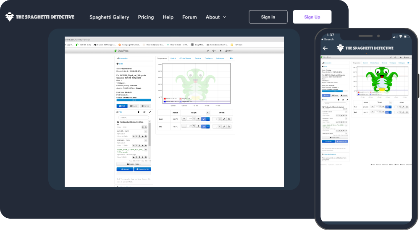Viewport: 420px width, 230px height.
Task: Open the OctoPrint settings wrench icon
Action: (x=207, y=50)
